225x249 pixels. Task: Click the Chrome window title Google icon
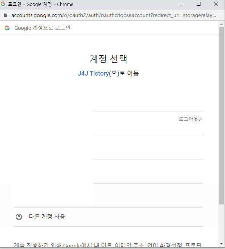(3, 4)
